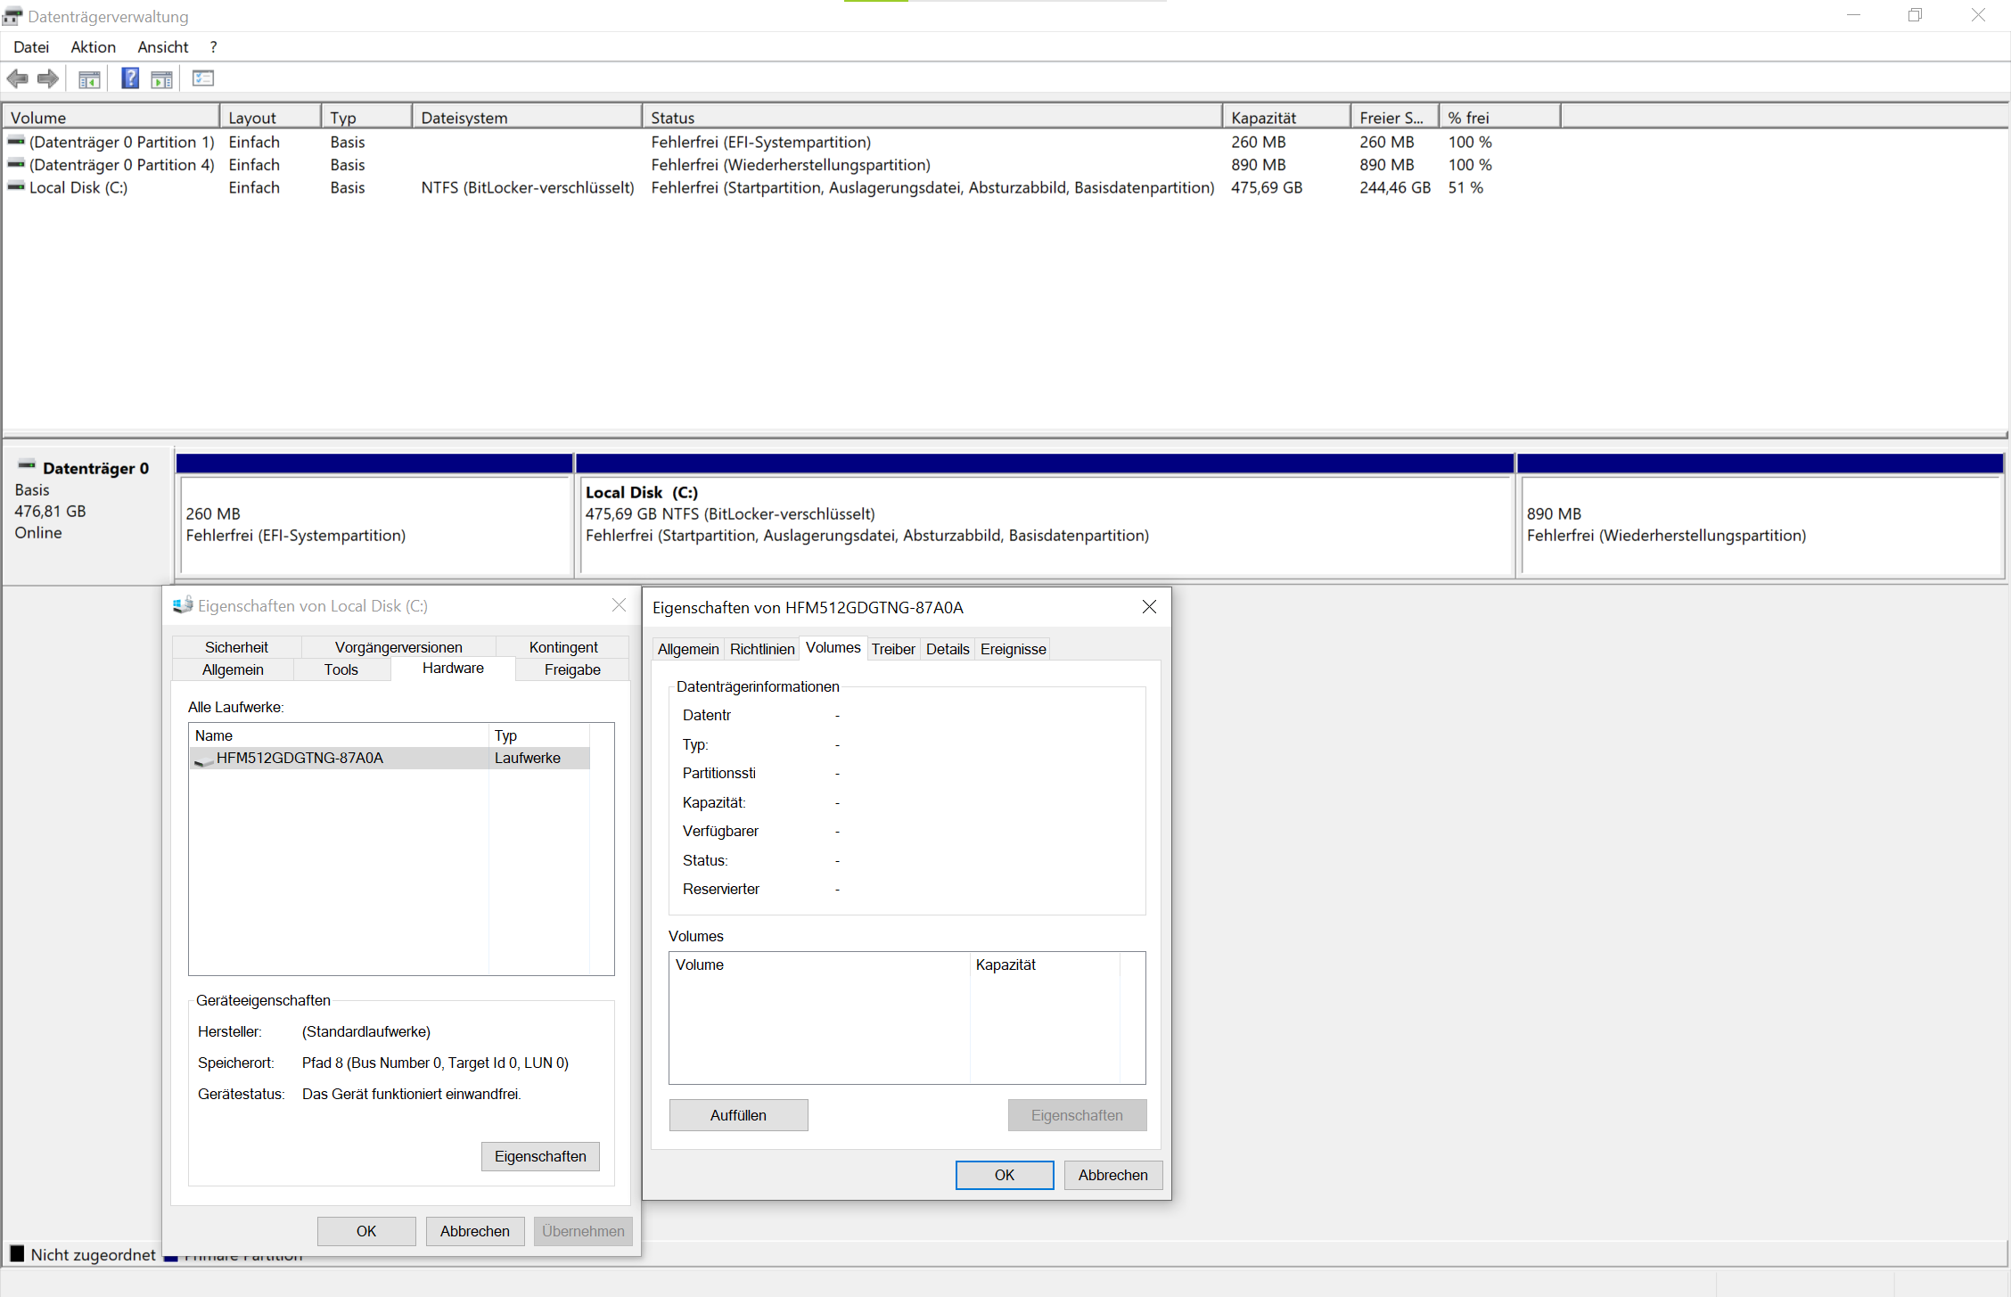
Task: Close the HFM512GDGTNG-87A0A properties dialog
Action: click(x=1149, y=607)
